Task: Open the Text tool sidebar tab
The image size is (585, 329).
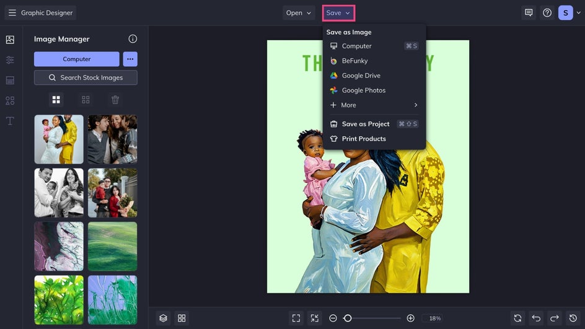Action: coord(10,121)
